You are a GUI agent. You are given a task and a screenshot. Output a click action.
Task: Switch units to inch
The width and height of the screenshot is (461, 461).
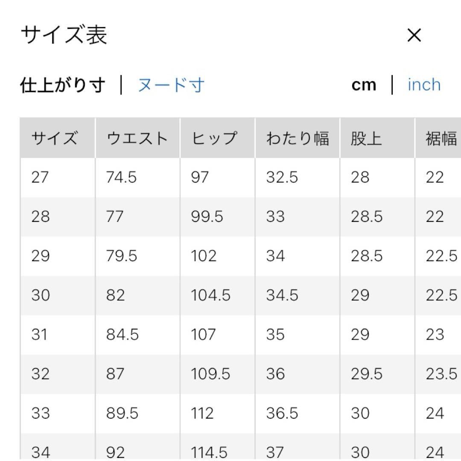[424, 85]
